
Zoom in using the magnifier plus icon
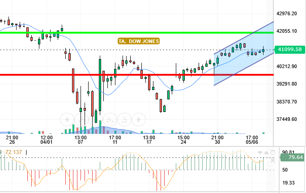(x=81, y=120)
